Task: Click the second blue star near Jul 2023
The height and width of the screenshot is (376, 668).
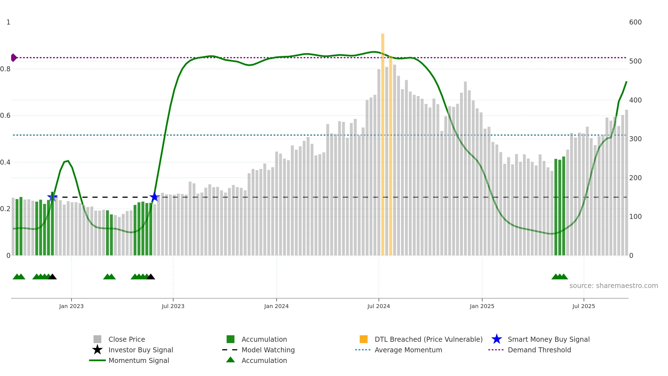Action: coord(154,197)
